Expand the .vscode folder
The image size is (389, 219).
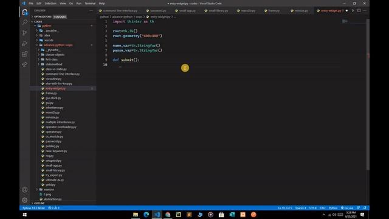point(49,40)
